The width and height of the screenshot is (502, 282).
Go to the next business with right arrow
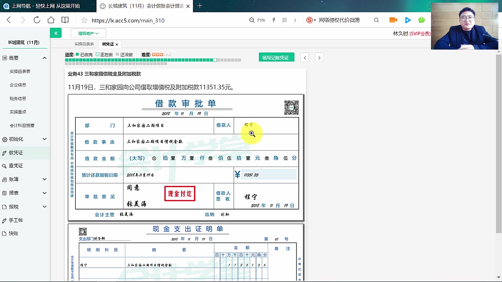[x=319, y=58]
